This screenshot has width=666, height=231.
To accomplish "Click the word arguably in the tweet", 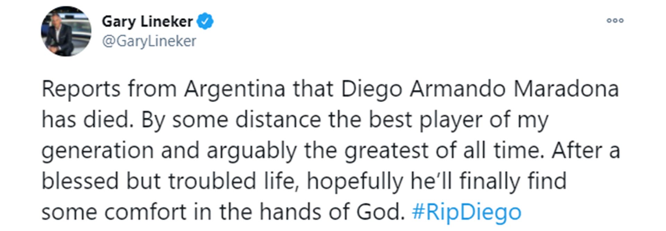I will coord(252,151).
